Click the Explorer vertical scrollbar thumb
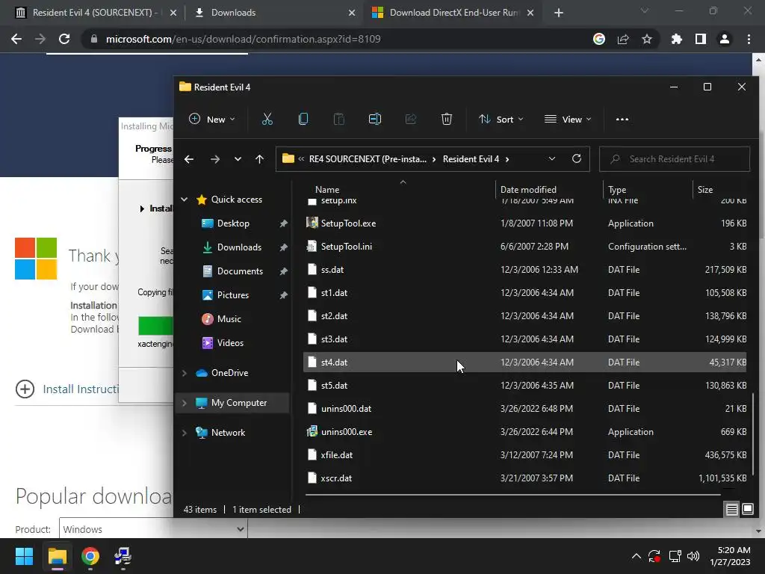The height and width of the screenshot is (574, 765). pos(754,433)
